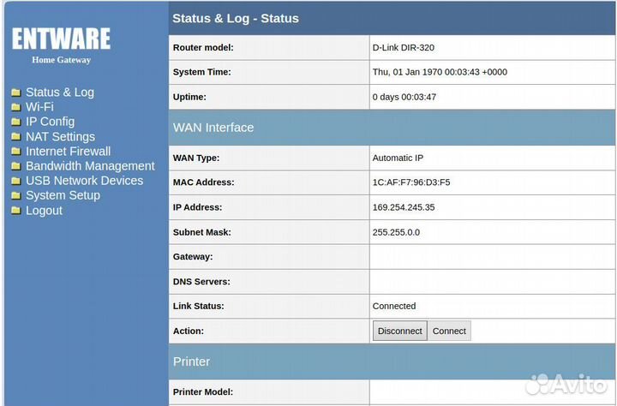Open the Status & Log menu
Viewport: 617px width, 406px height.
pyautogui.click(x=60, y=93)
